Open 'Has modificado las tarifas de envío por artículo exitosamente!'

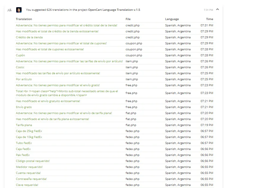[58, 73]
